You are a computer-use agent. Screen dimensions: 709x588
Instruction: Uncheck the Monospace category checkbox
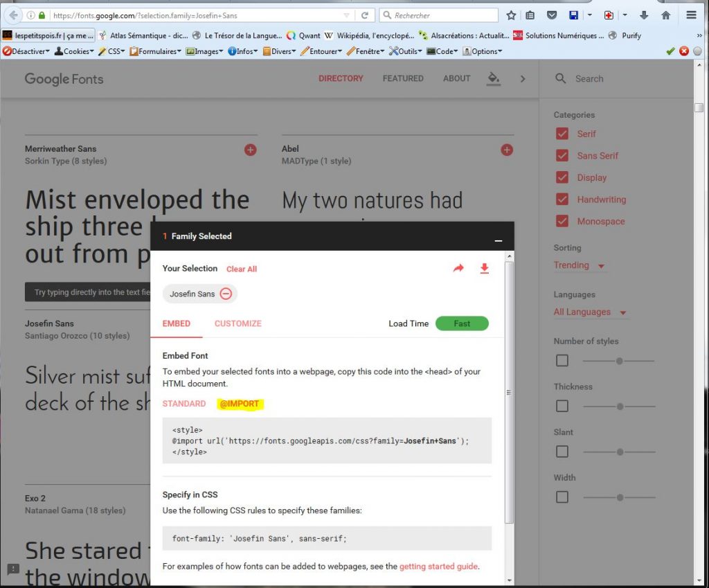click(x=562, y=222)
